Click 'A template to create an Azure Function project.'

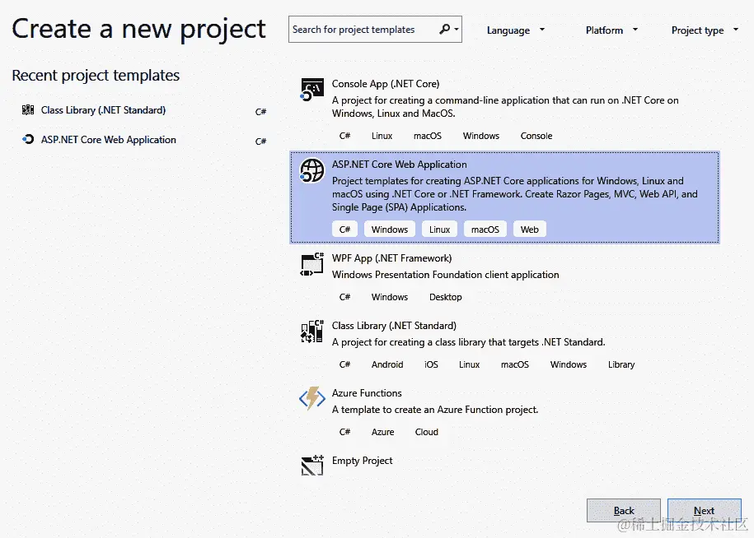click(x=435, y=410)
